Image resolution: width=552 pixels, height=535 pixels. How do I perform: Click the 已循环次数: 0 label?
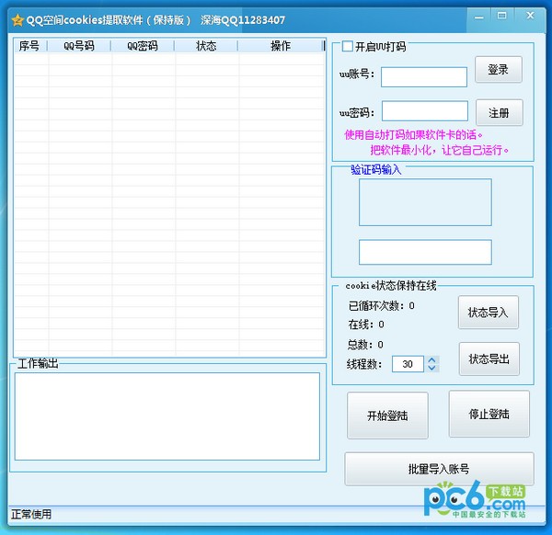click(x=382, y=306)
